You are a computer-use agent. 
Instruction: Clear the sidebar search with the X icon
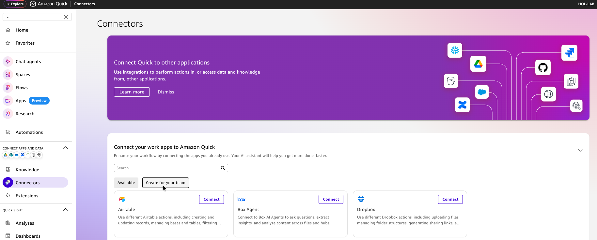(66, 17)
